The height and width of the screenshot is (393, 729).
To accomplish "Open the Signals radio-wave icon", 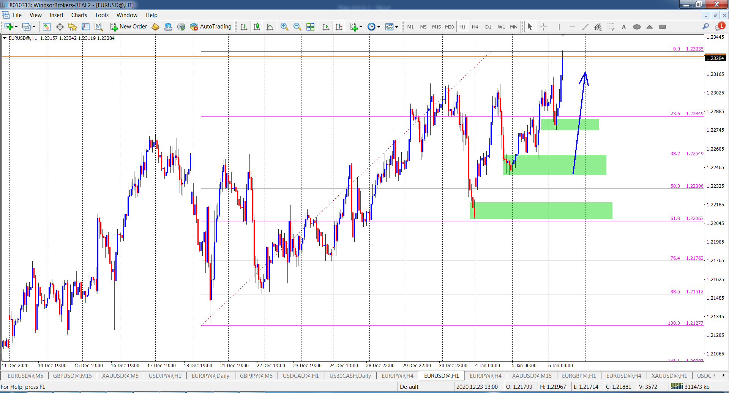I will [x=181, y=27].
